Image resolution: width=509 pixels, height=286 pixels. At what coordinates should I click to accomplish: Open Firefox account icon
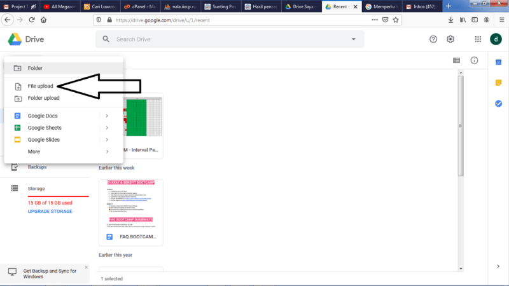(486, 20)
